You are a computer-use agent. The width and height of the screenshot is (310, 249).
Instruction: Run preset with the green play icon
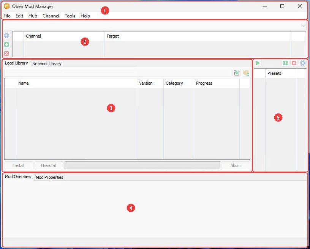(258, 63)
